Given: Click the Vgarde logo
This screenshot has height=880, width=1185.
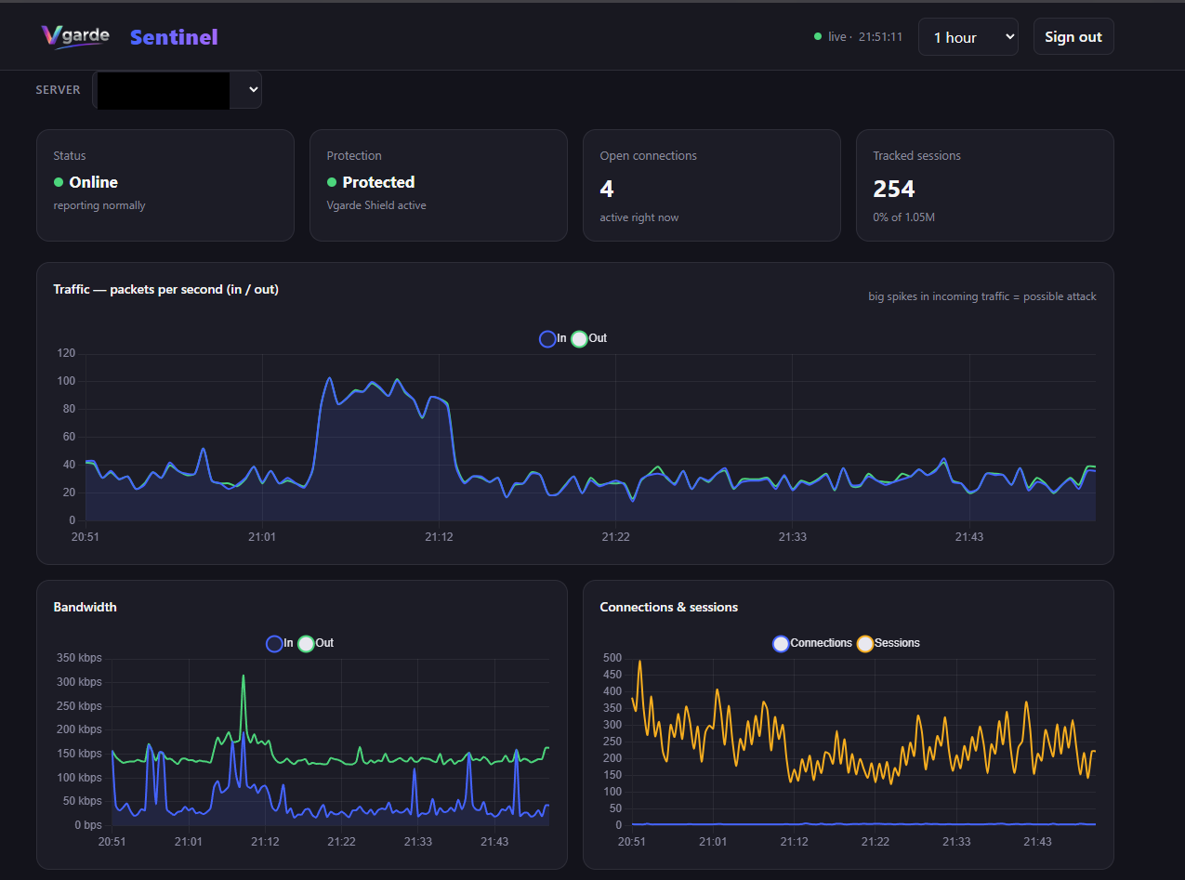Looking at the screenshot, I should tap(75, 36).
